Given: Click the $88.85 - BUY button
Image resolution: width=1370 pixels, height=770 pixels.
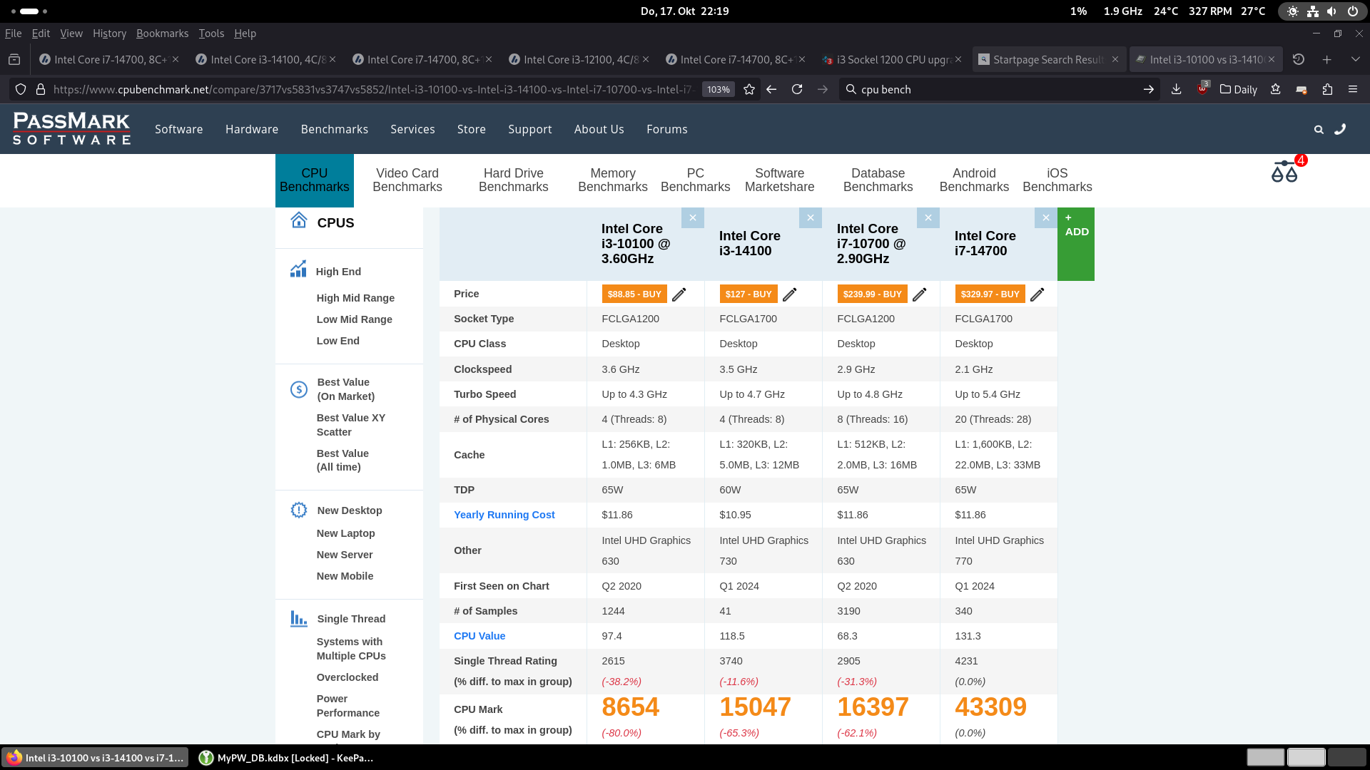Looking at the screenshot, I should tap(634, 294).
